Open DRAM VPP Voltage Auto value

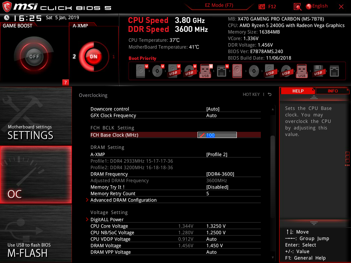(x=211, y=252)
